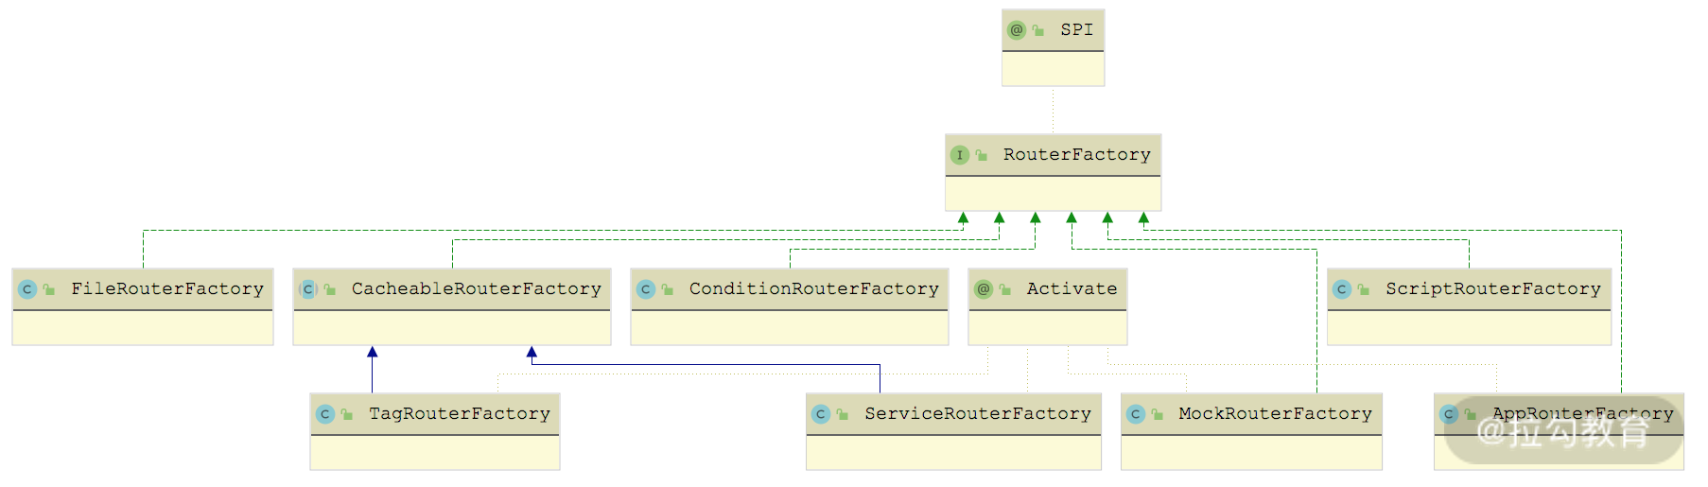1708x487 pixels.
Task: Select the FileRouterFactory class name
Action: [x=167, y=289]
